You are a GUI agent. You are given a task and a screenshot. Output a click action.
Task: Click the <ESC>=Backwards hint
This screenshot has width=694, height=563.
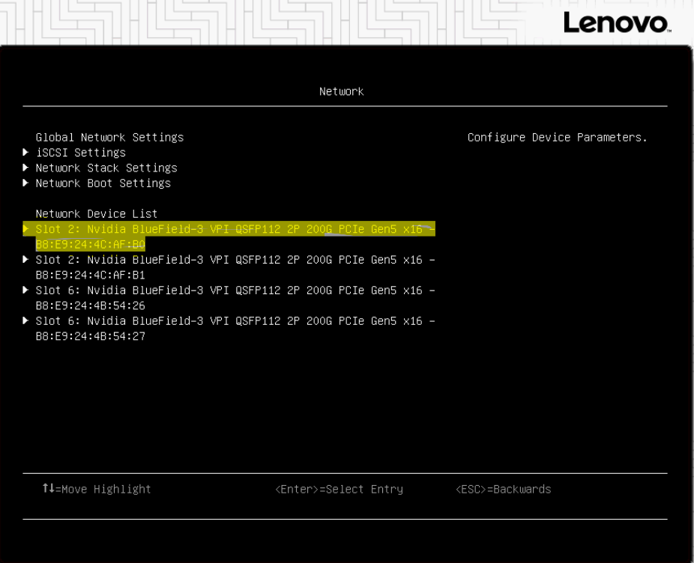click(x=503, y=489)
